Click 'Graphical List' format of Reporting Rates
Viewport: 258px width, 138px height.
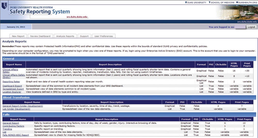tap(201, 82)
